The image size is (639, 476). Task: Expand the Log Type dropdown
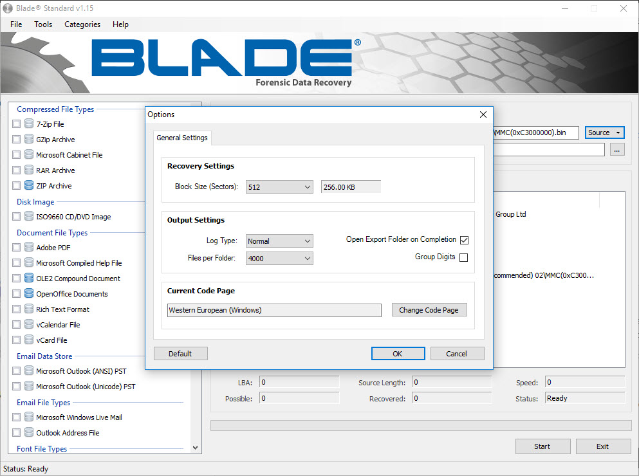[x=279, y=241]
